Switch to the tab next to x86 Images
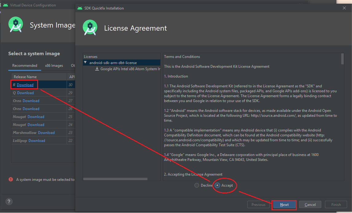Screen dimensions: 352x213 click(x=73, y=66)
